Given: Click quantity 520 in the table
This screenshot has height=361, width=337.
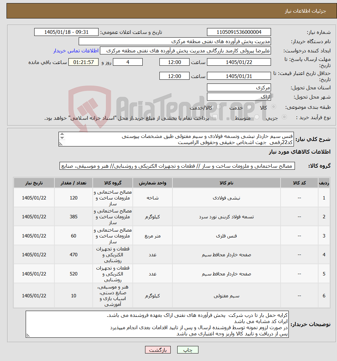Looking at the screenshot, I should point(74,274).
